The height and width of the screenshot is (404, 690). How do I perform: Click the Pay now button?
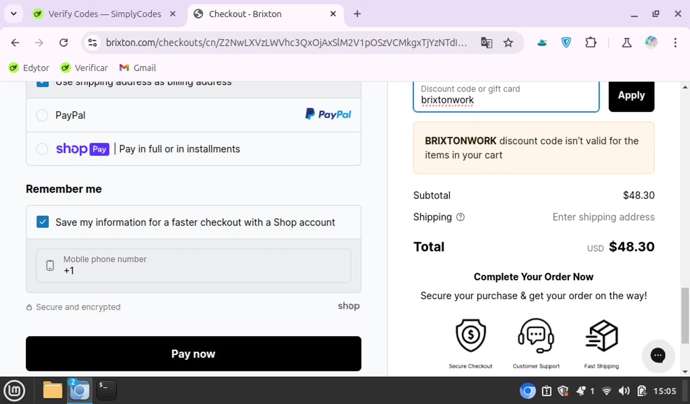click(193, 354)
